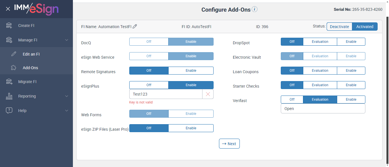The height and width of the screenshot is (167, 389).
Task: Clear the eSignPlus key with red X
Action: 208,94
